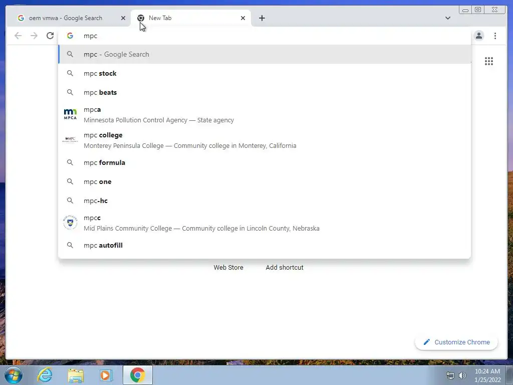
Task: Choose the mpc one suggestion
Action: click(x=265, y=181)
